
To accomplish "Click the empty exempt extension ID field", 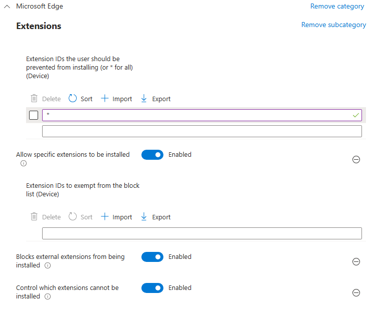I will coord(202,233).
